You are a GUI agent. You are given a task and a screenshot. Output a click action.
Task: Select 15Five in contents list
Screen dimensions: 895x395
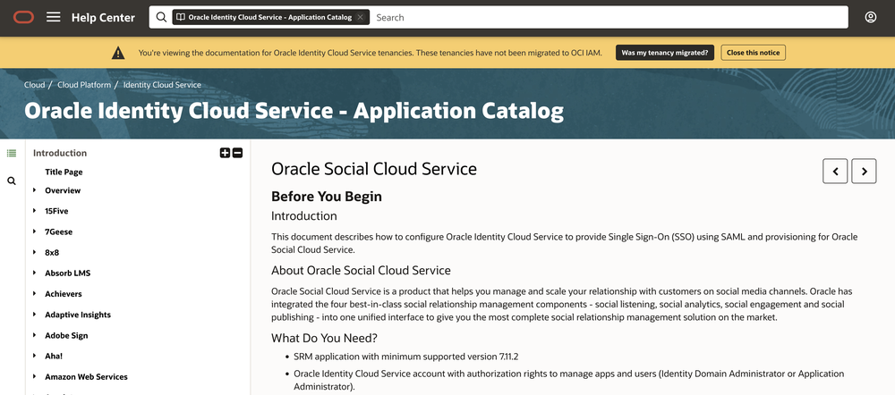point(56,211)
